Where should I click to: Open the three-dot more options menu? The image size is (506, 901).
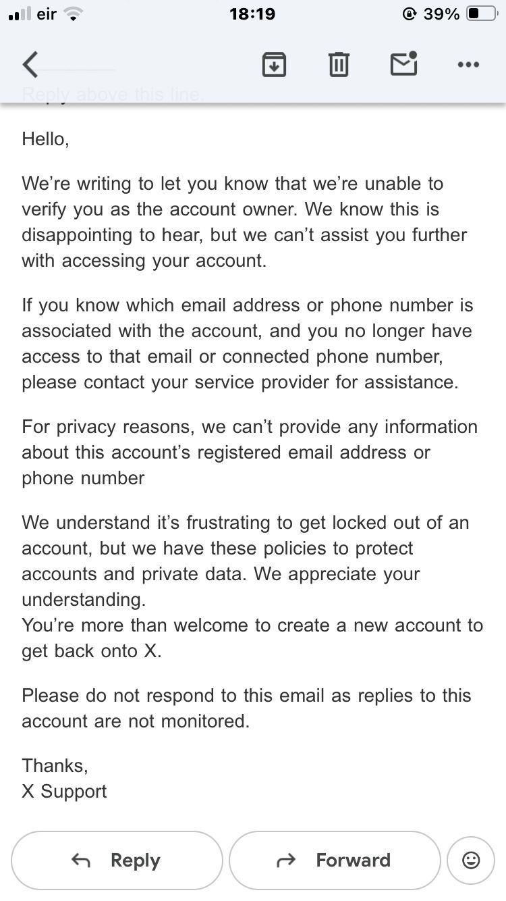pos(468,65)
